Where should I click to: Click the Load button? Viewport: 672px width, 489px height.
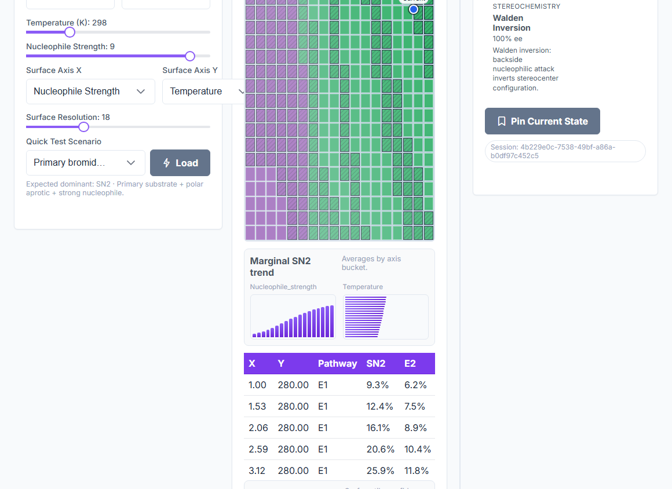(180, 163)
